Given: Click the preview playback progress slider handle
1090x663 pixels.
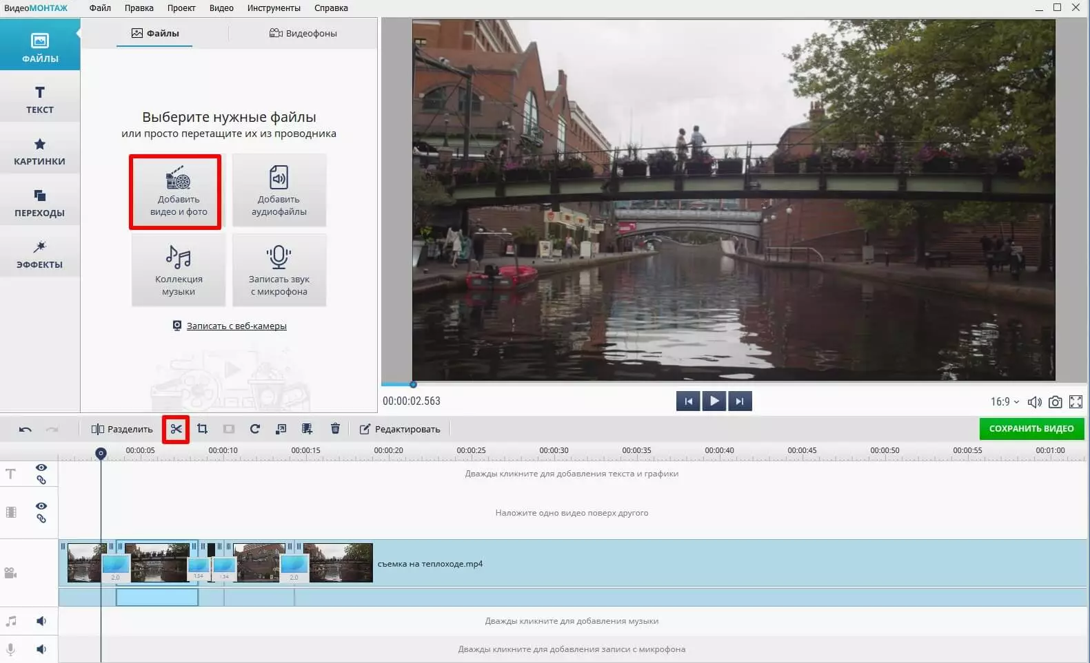Looking at the screenshot, I should coord(413,385).
